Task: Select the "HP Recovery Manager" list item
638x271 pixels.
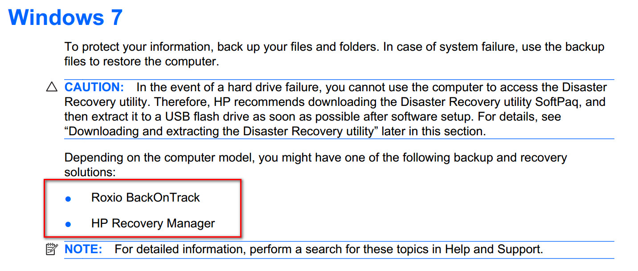Action: pyautogui.click(x=153, y=223)
